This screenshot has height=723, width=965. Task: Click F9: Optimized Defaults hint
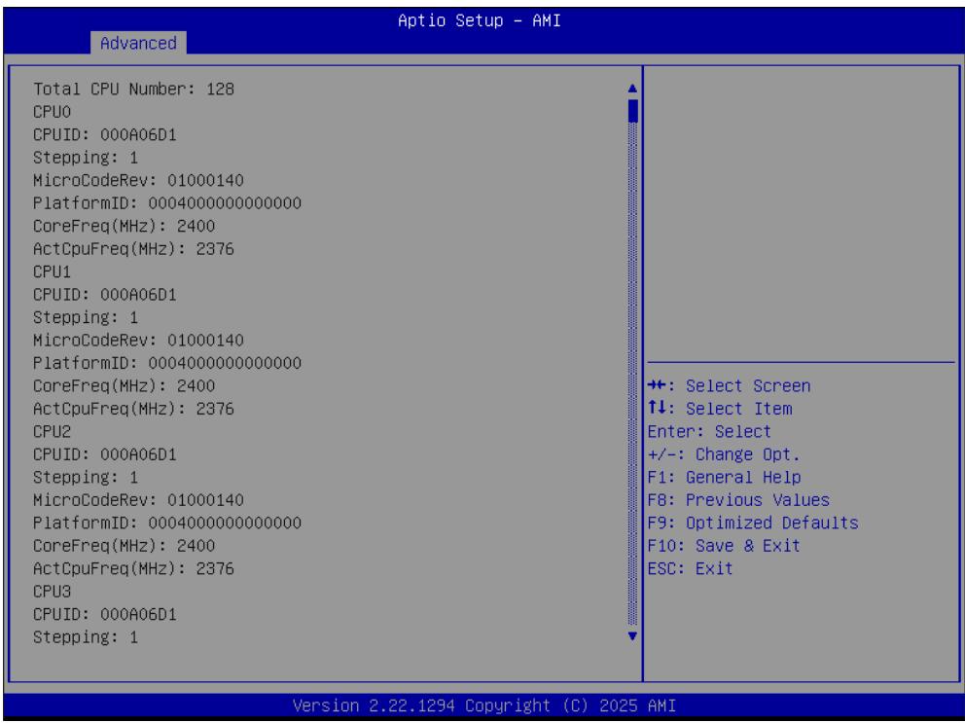coord(753,523)
